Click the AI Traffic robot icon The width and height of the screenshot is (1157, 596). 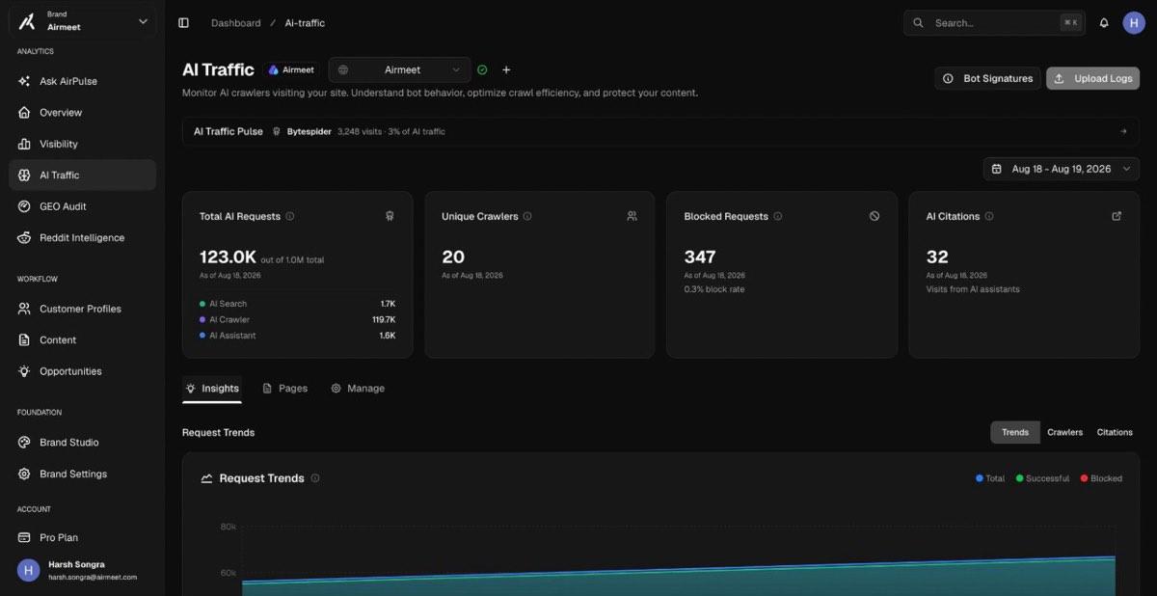24,176
